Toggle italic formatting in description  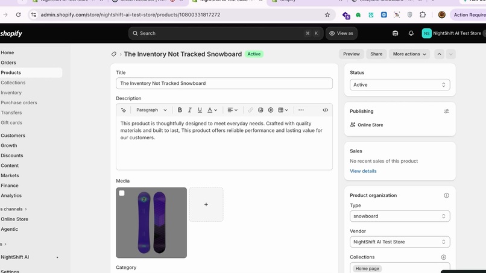pos(190,110)
